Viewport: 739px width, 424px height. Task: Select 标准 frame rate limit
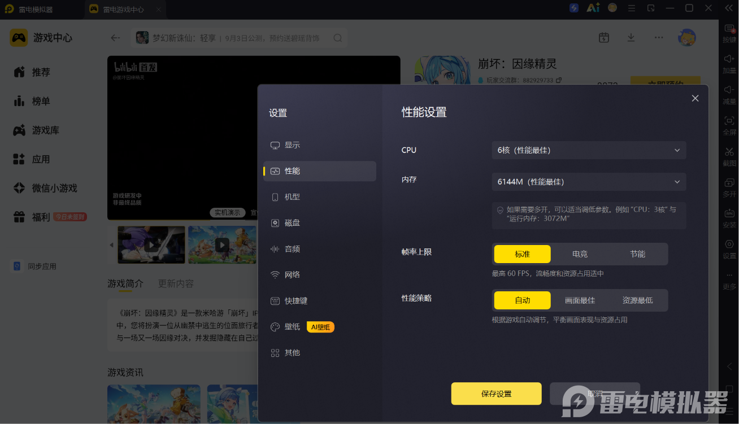[522, 254]
